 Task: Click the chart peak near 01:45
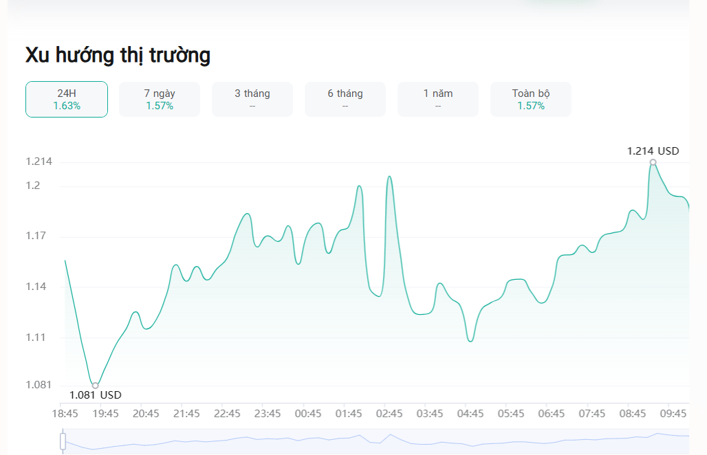point(360,186)
